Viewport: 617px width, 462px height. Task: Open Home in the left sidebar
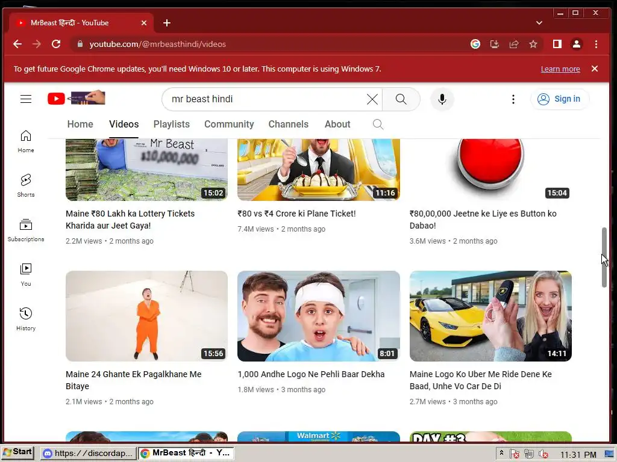pos(26,141)
